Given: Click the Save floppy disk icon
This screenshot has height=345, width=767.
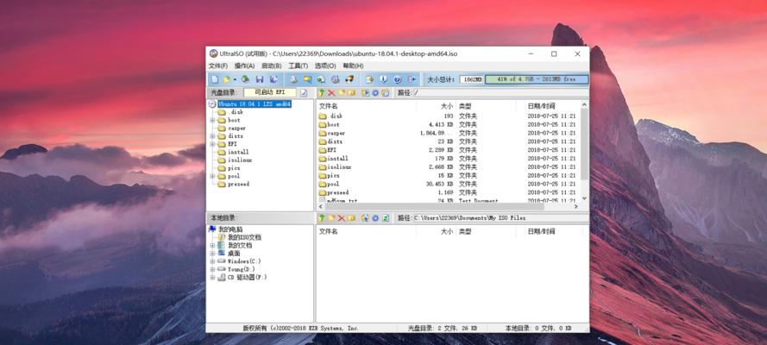Looking at the screenshot, I should coord(260,79).
